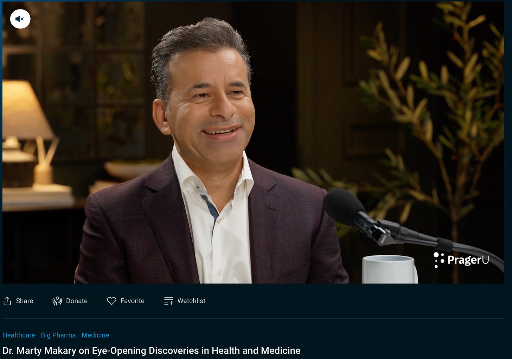Open the Share option label
Image resolution: width=512 pixels, height=359 pixels.
click(25, 301)
